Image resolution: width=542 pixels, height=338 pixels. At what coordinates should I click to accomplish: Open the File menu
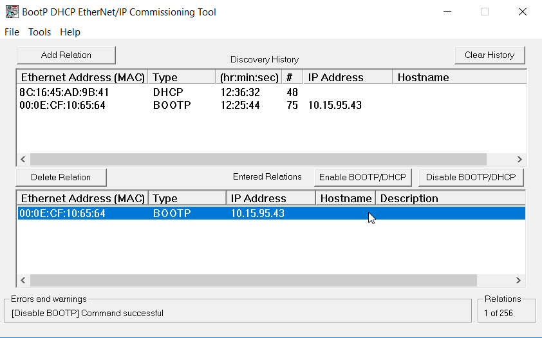click(12, 32)
